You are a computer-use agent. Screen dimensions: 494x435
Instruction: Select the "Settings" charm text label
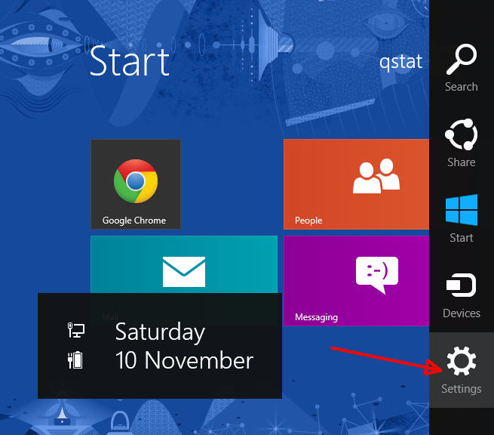461,389
